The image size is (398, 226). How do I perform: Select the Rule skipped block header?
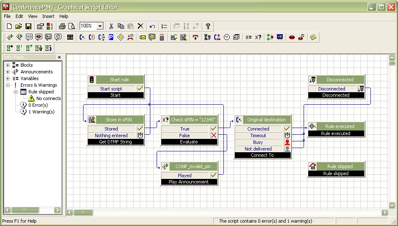pos(339,166)
